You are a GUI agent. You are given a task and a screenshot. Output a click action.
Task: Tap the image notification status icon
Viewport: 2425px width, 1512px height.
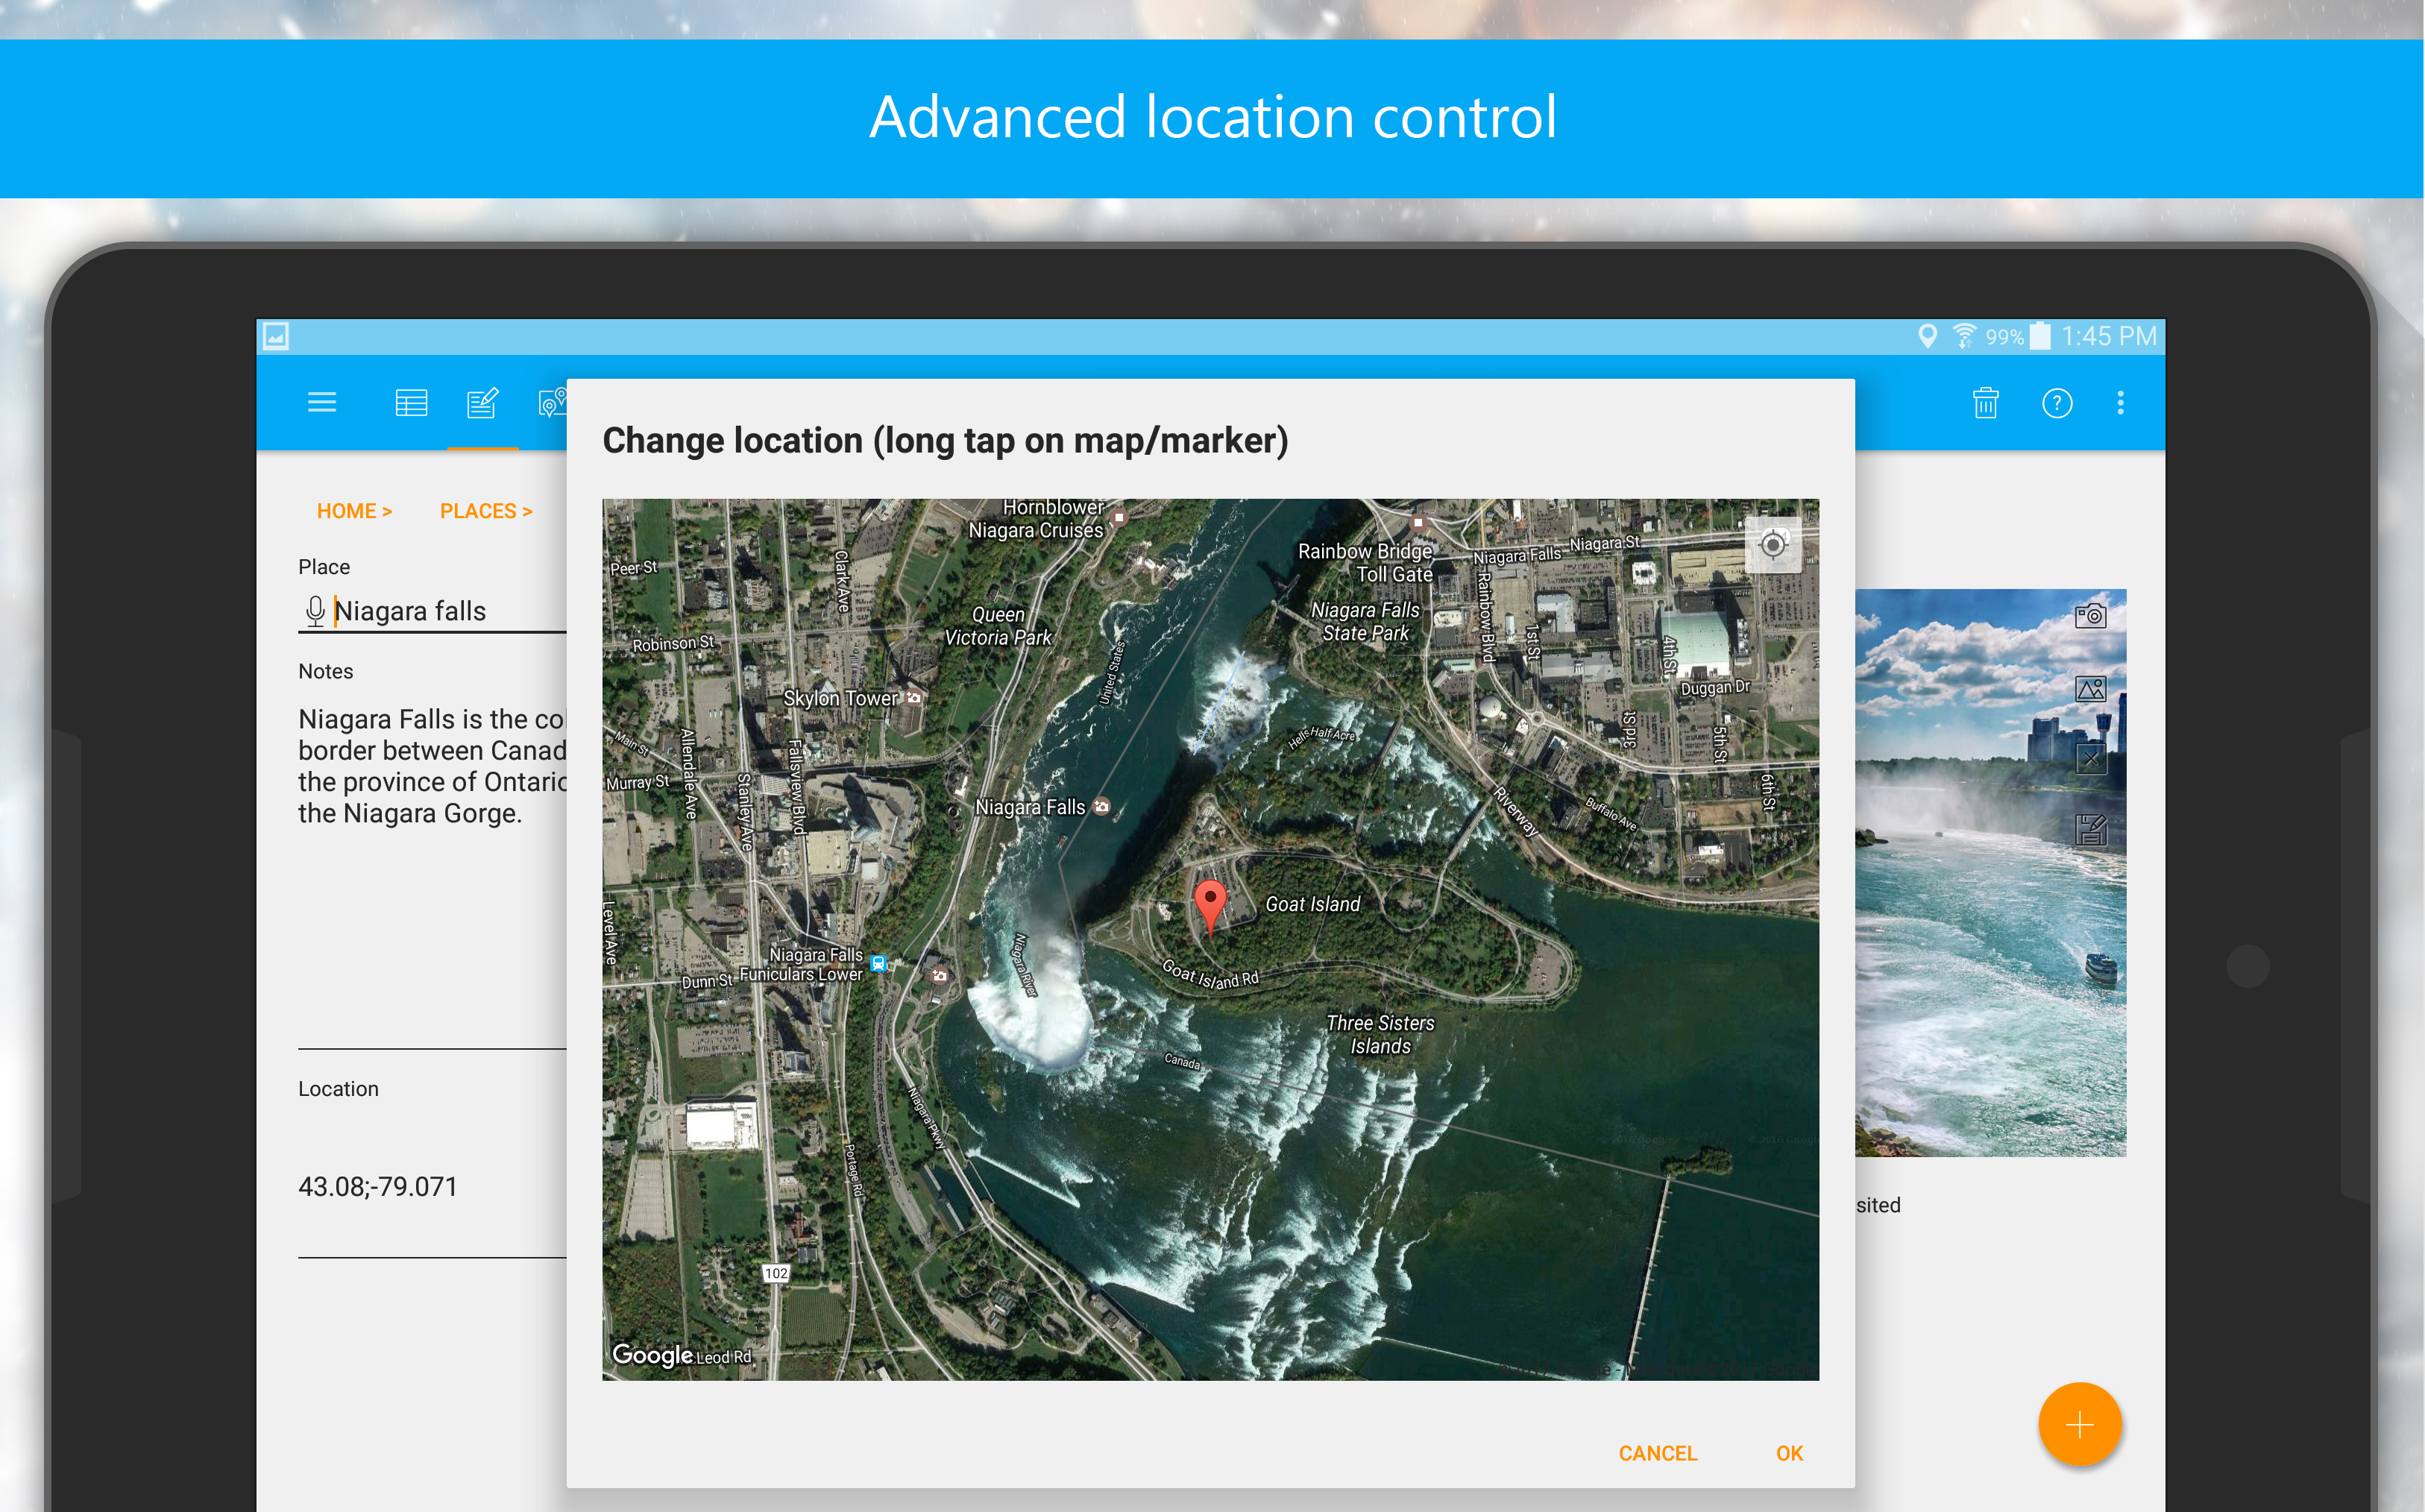[276, 336]
